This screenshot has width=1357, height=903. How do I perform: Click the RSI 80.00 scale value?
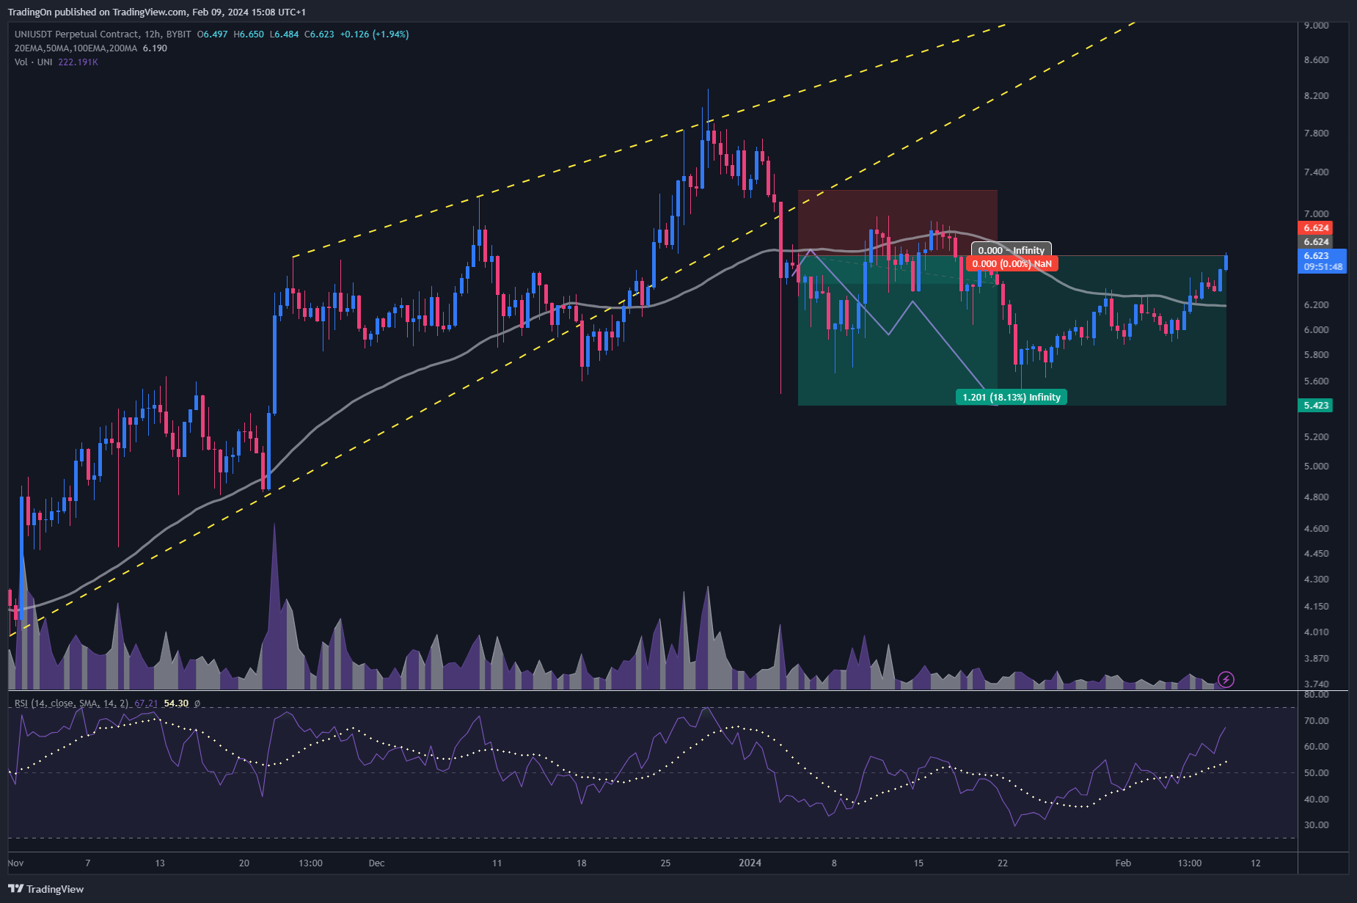point(1317,695)
